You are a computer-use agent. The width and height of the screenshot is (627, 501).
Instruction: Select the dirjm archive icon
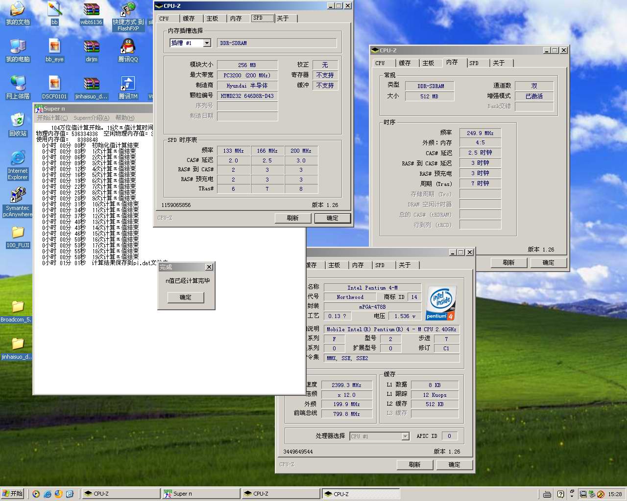[x=91, y=50]
